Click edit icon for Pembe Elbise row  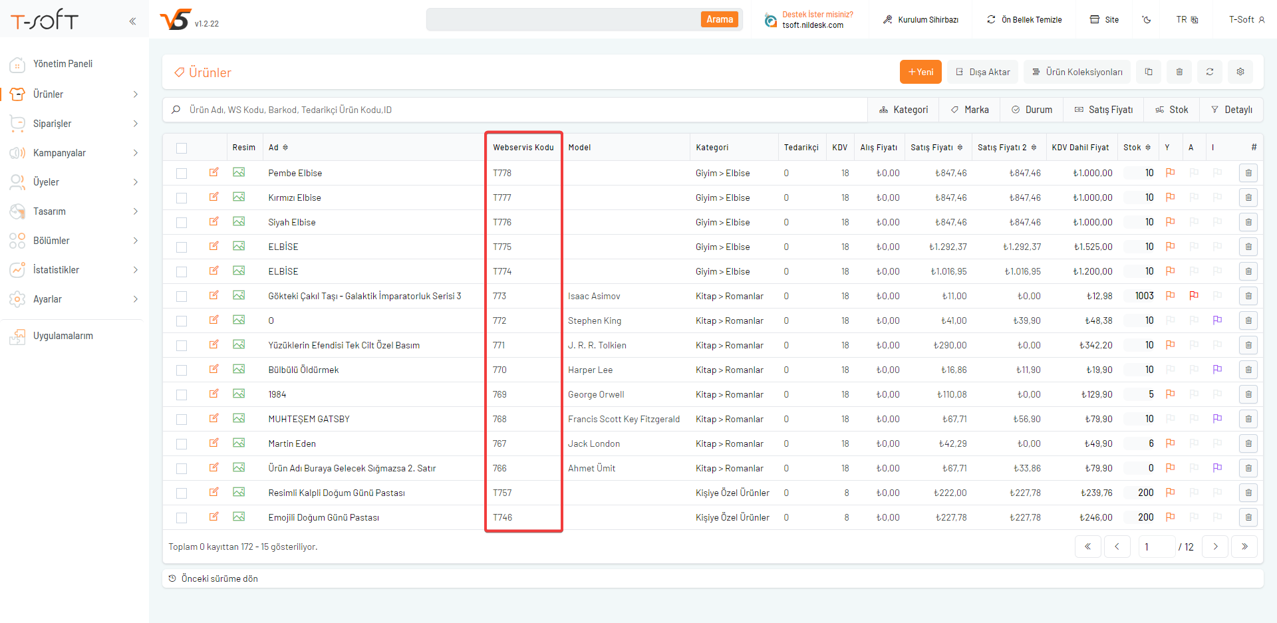click(x=213, y=172)
